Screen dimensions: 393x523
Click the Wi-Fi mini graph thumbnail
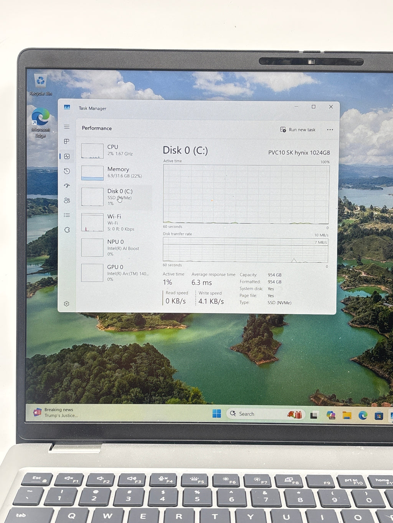(x=92, y=223)
